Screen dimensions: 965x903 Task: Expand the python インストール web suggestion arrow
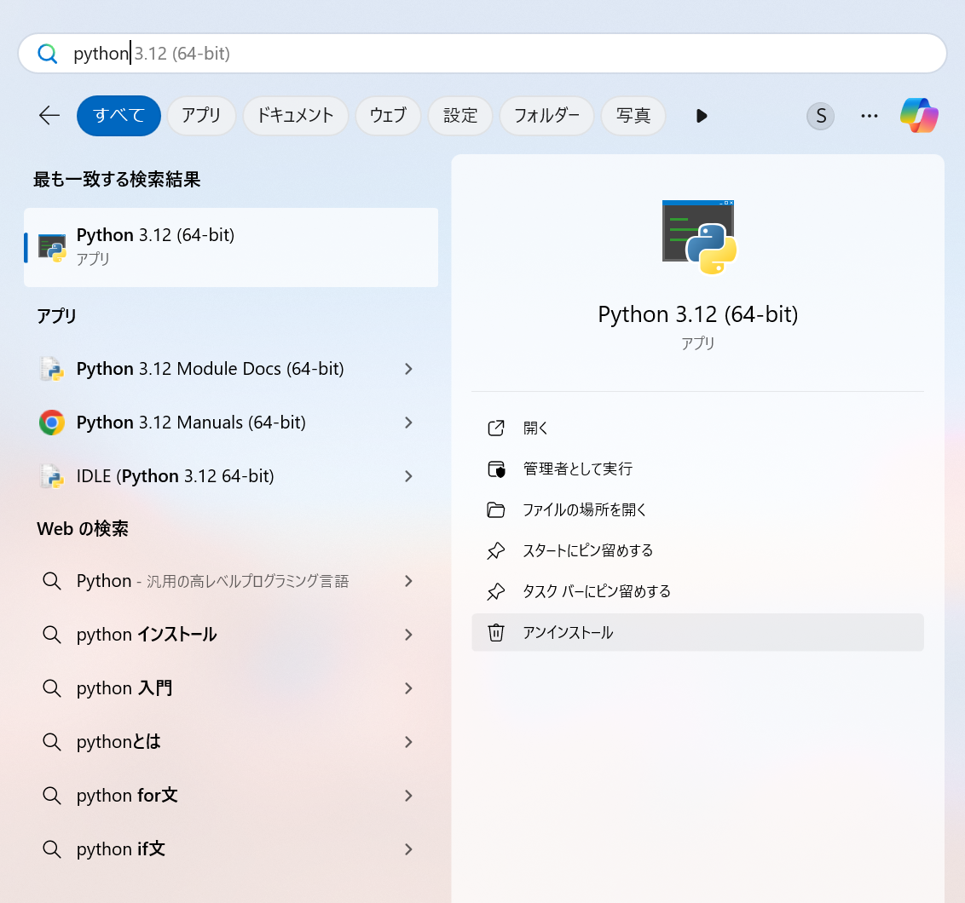[408, 635]
